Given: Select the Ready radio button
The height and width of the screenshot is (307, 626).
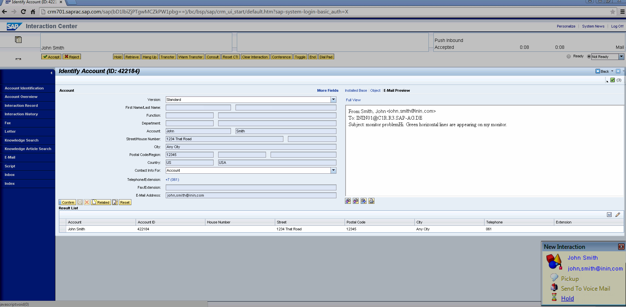Looking at the screenshot, I should pyautogui.click(x=569, y=56).
